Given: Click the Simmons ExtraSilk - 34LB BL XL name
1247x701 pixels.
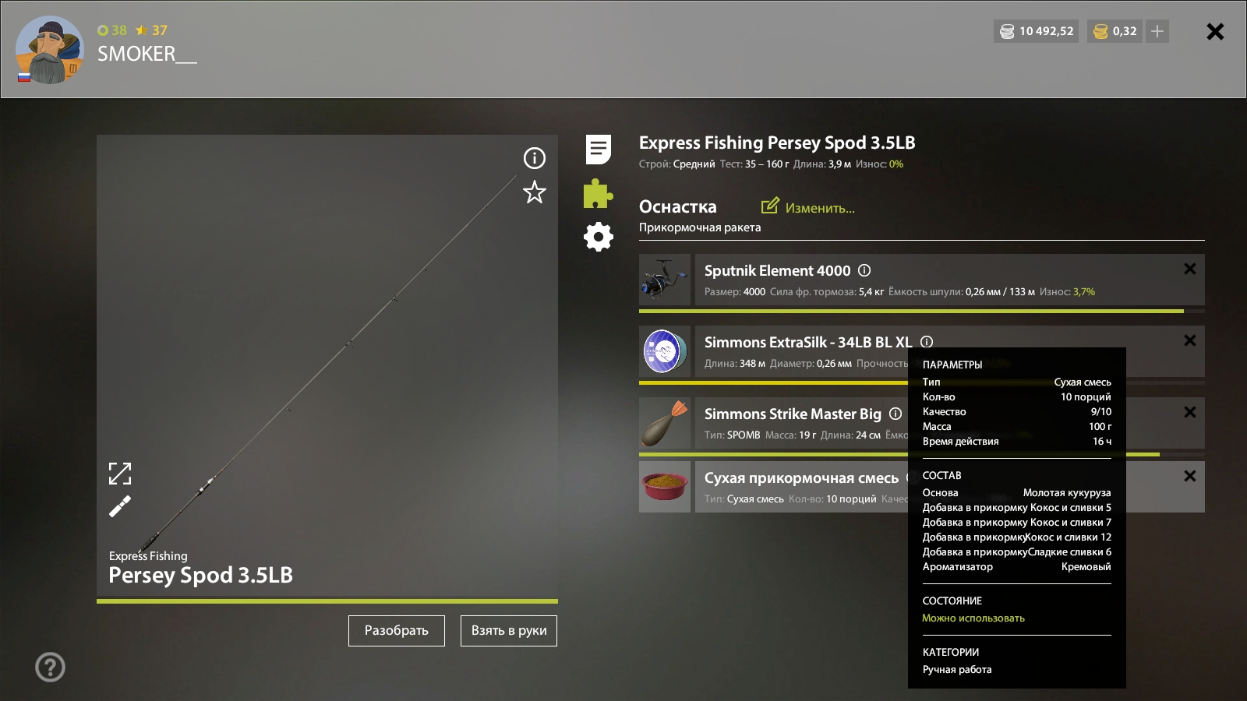Looking at the screenshot, I should point(808,342).
